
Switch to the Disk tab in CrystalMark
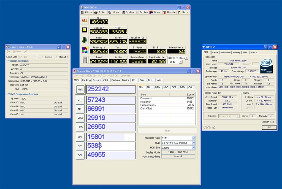pos(142,80)
